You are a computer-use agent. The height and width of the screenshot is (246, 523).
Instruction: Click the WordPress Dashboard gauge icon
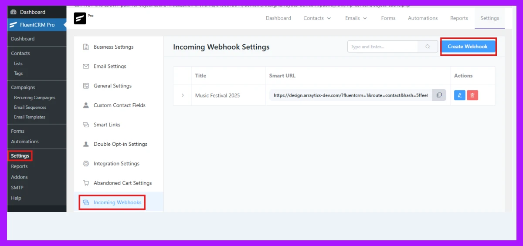pos(14,12)
